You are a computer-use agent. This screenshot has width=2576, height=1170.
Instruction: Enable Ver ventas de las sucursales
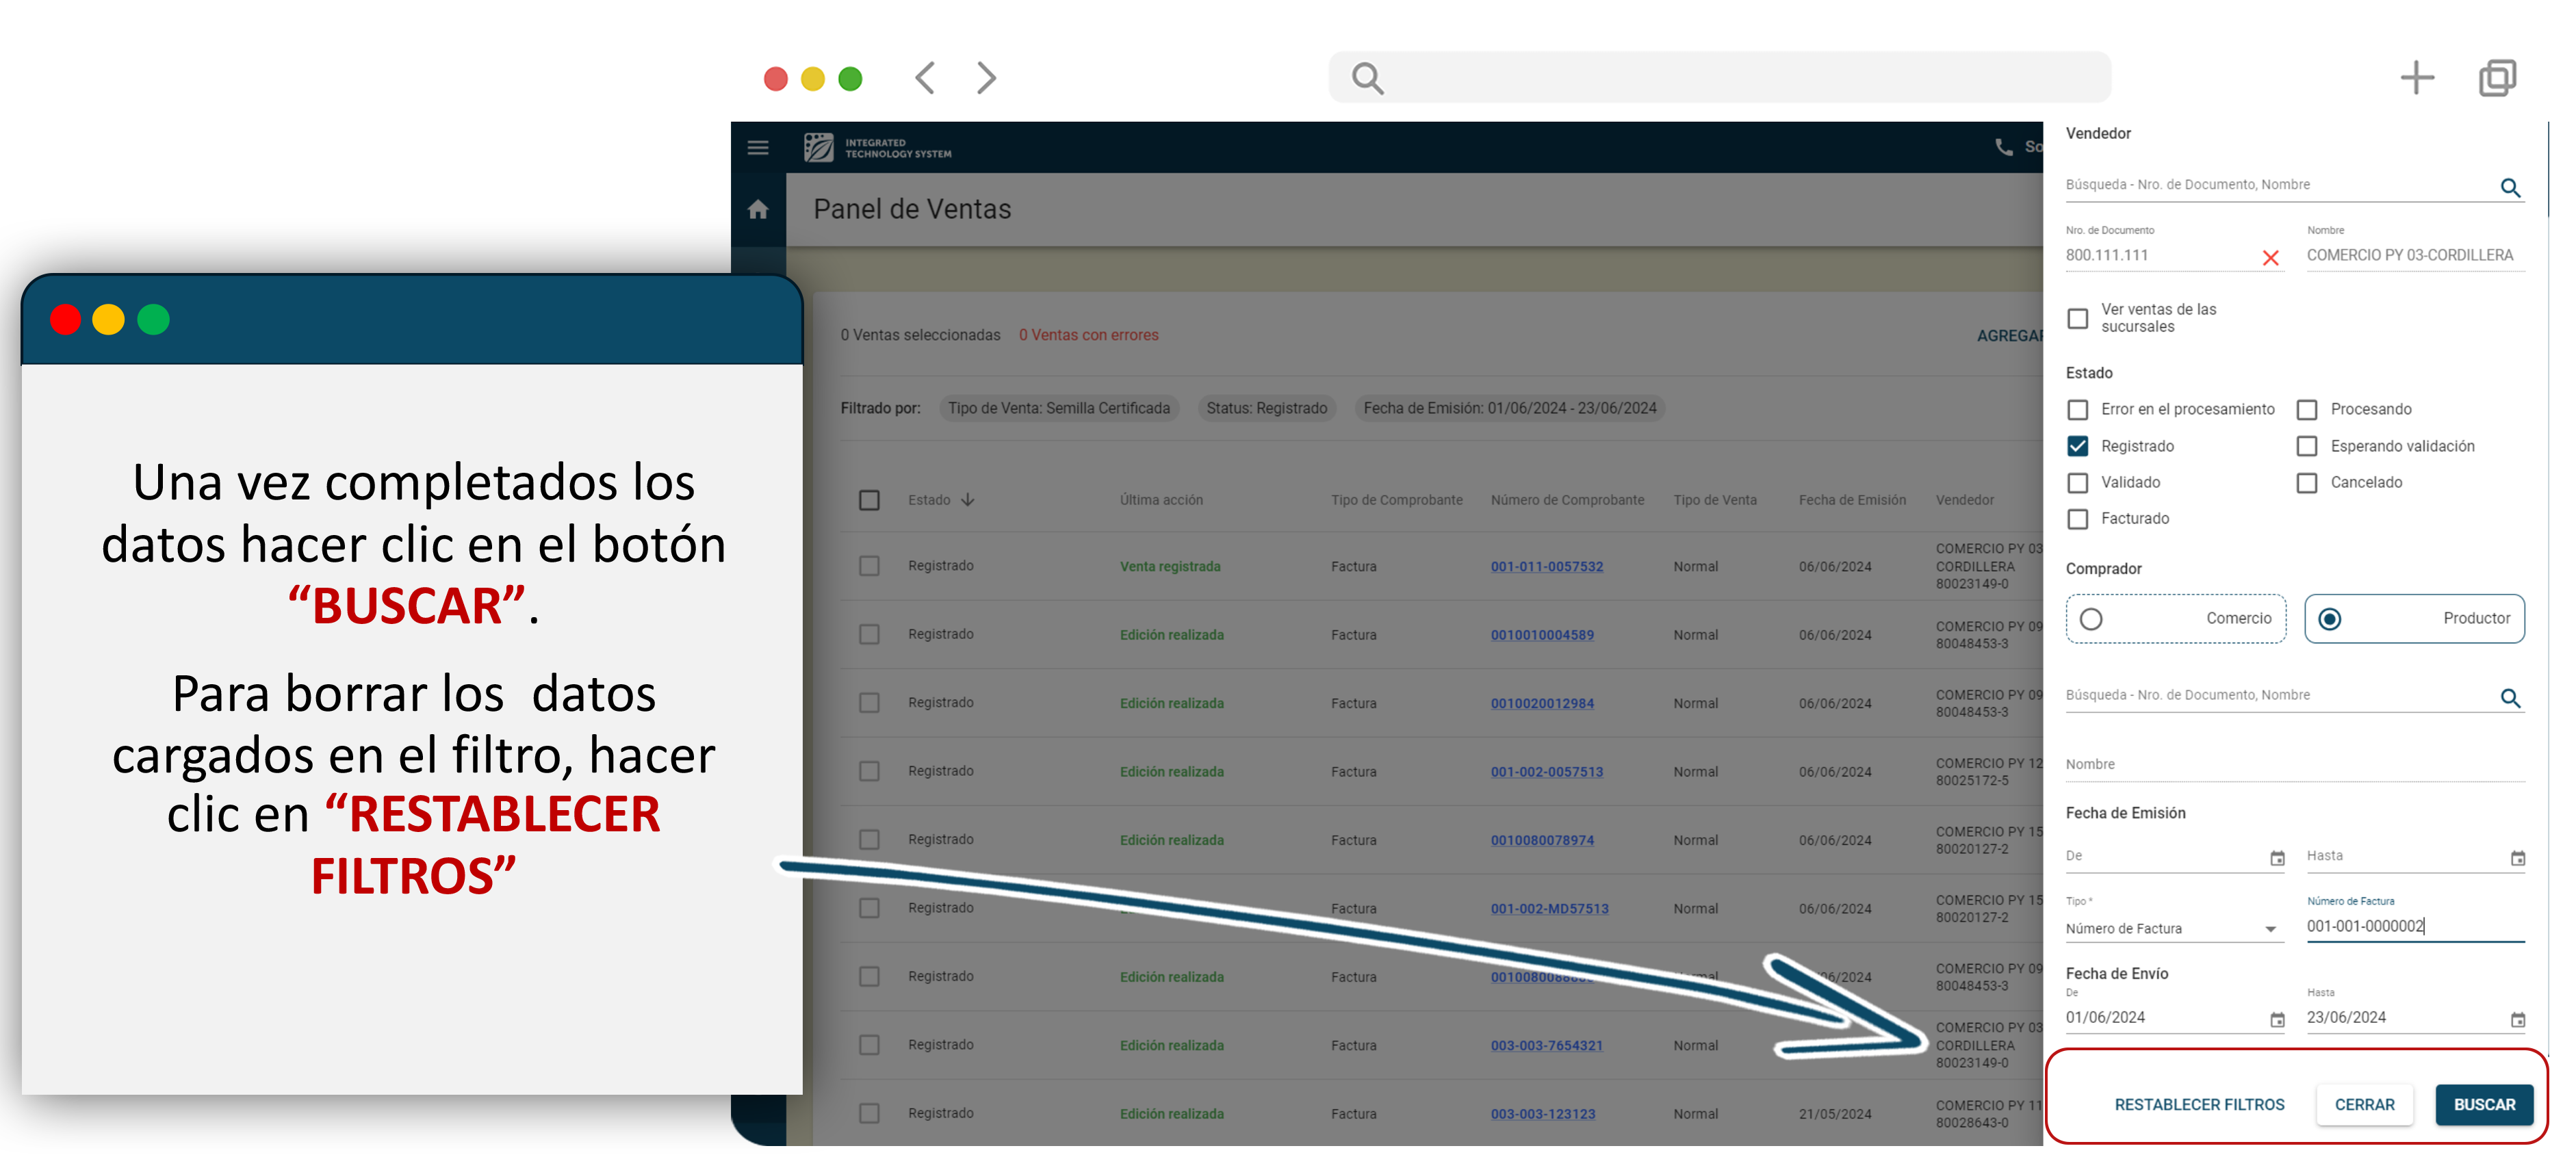pyautogui.click(x=2077, y=318)
